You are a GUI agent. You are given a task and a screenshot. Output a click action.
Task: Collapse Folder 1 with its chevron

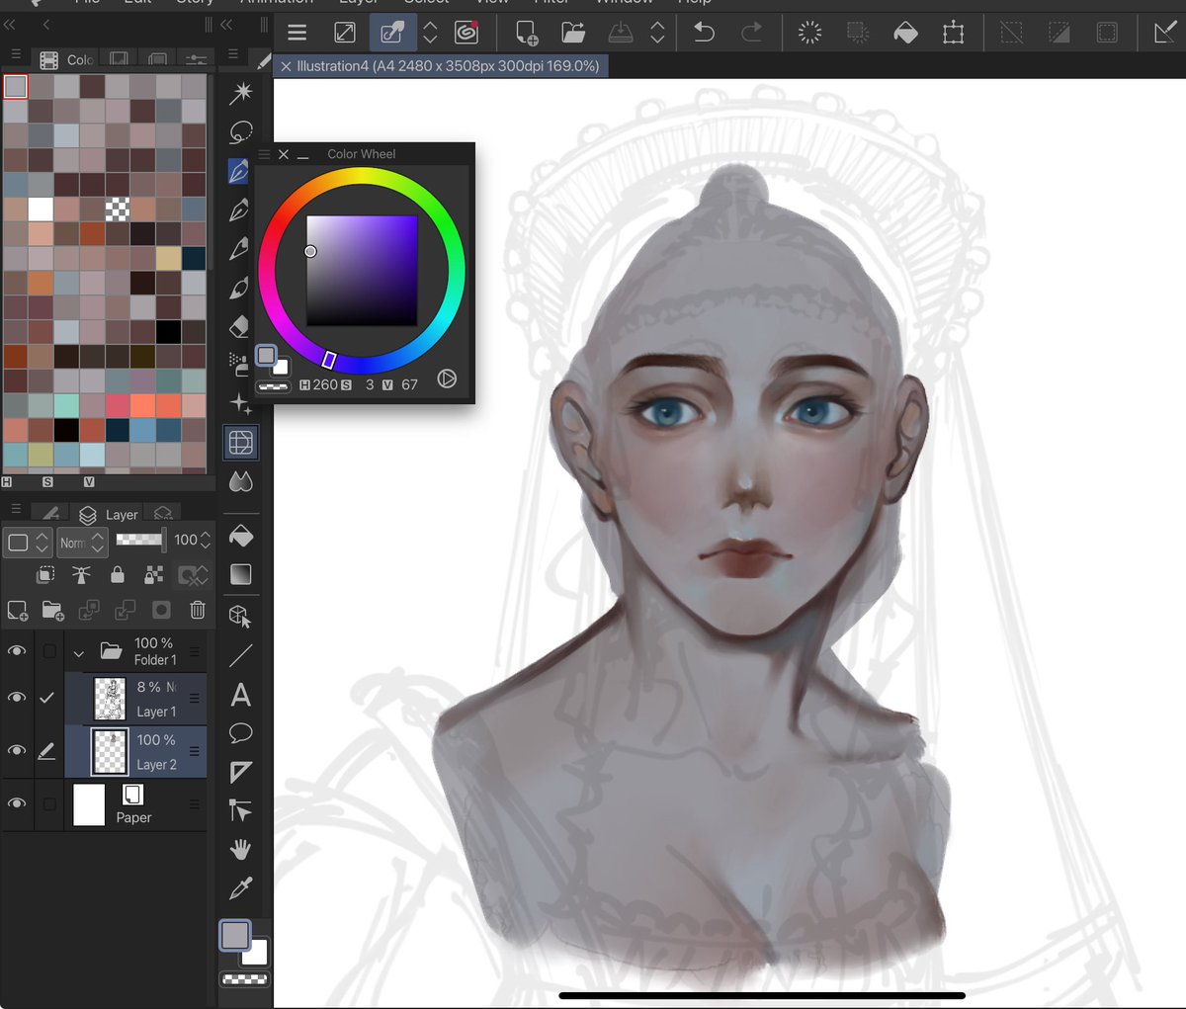(x=78, y=652)
